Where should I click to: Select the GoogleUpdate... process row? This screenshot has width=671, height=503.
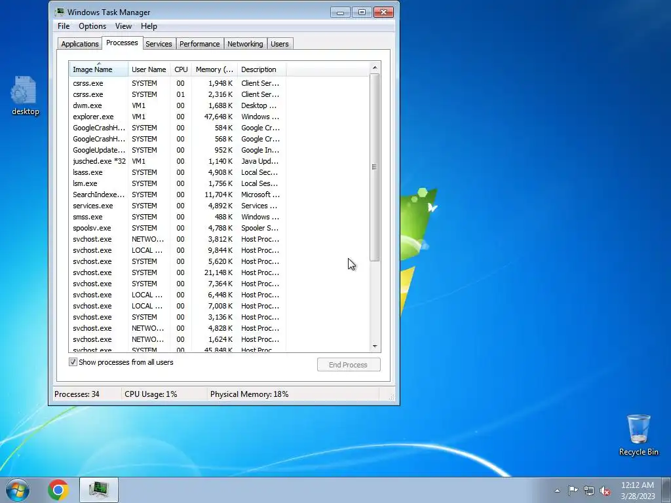coord(178,150)
